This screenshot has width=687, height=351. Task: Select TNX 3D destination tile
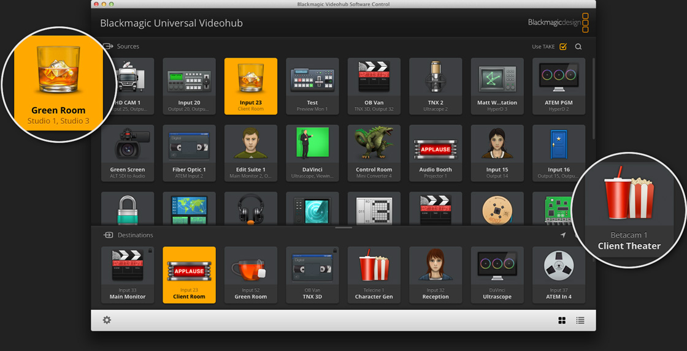tap(312, 275)
